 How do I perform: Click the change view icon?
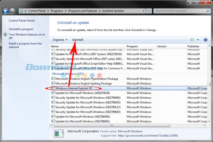192,40
